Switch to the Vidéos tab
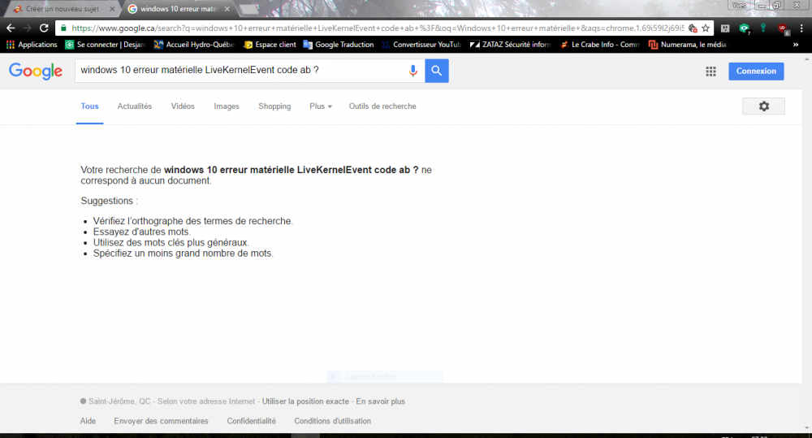The width and height of the screenshot is (812, 438). click(x=183, y=106)
